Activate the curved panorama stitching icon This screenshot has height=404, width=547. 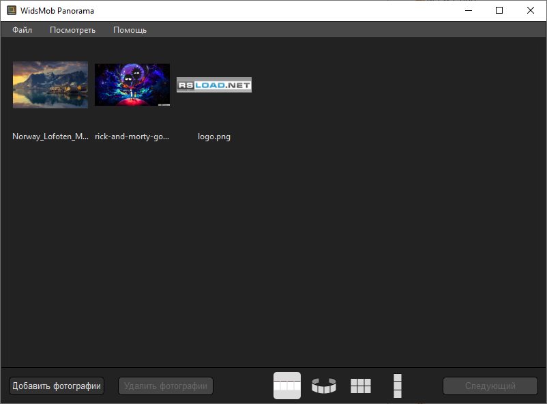point(323,386)
